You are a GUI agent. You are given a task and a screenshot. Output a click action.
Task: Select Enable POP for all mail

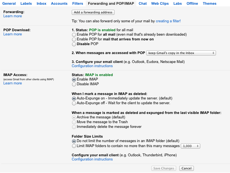pos(74,35)
